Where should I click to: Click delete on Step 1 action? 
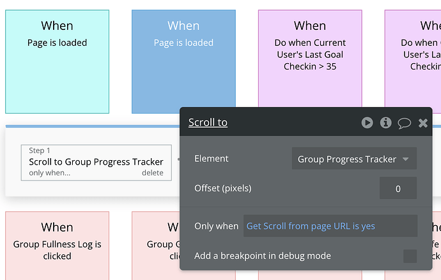(153, 173)
